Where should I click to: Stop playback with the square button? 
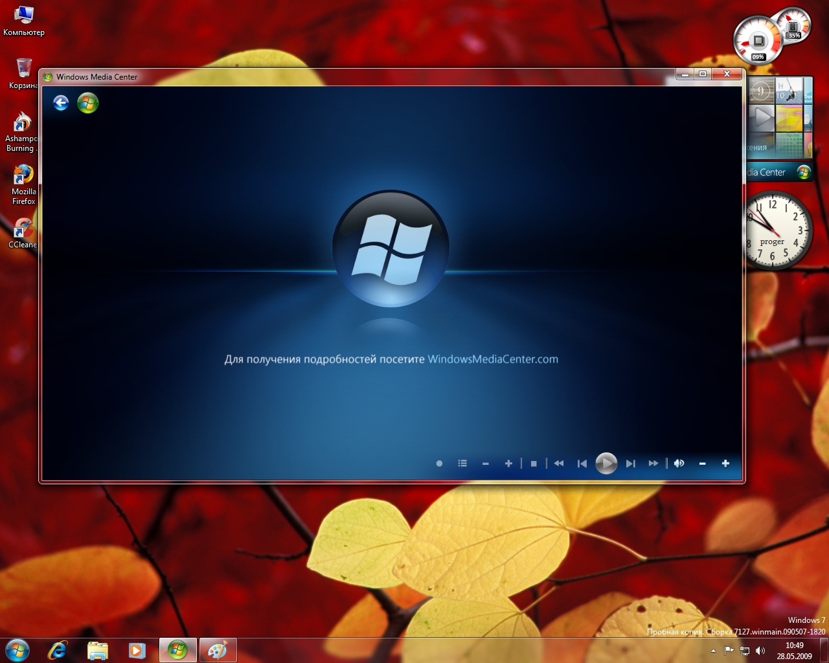click(534, 464)
